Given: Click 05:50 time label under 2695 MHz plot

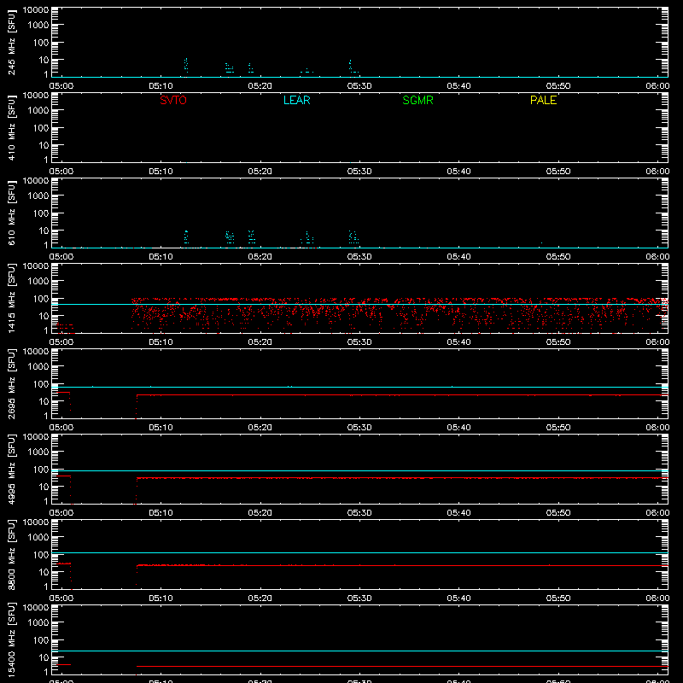Looking at the screenshot, I should (x=558, y=428).
